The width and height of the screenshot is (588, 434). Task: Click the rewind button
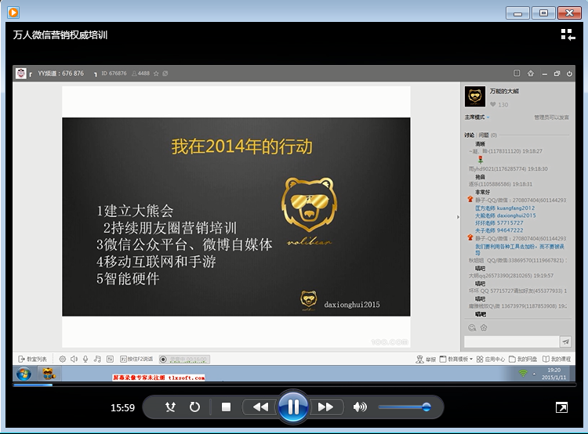pos(260,407)
